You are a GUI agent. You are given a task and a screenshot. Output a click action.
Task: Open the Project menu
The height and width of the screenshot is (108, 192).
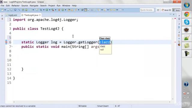52,6
